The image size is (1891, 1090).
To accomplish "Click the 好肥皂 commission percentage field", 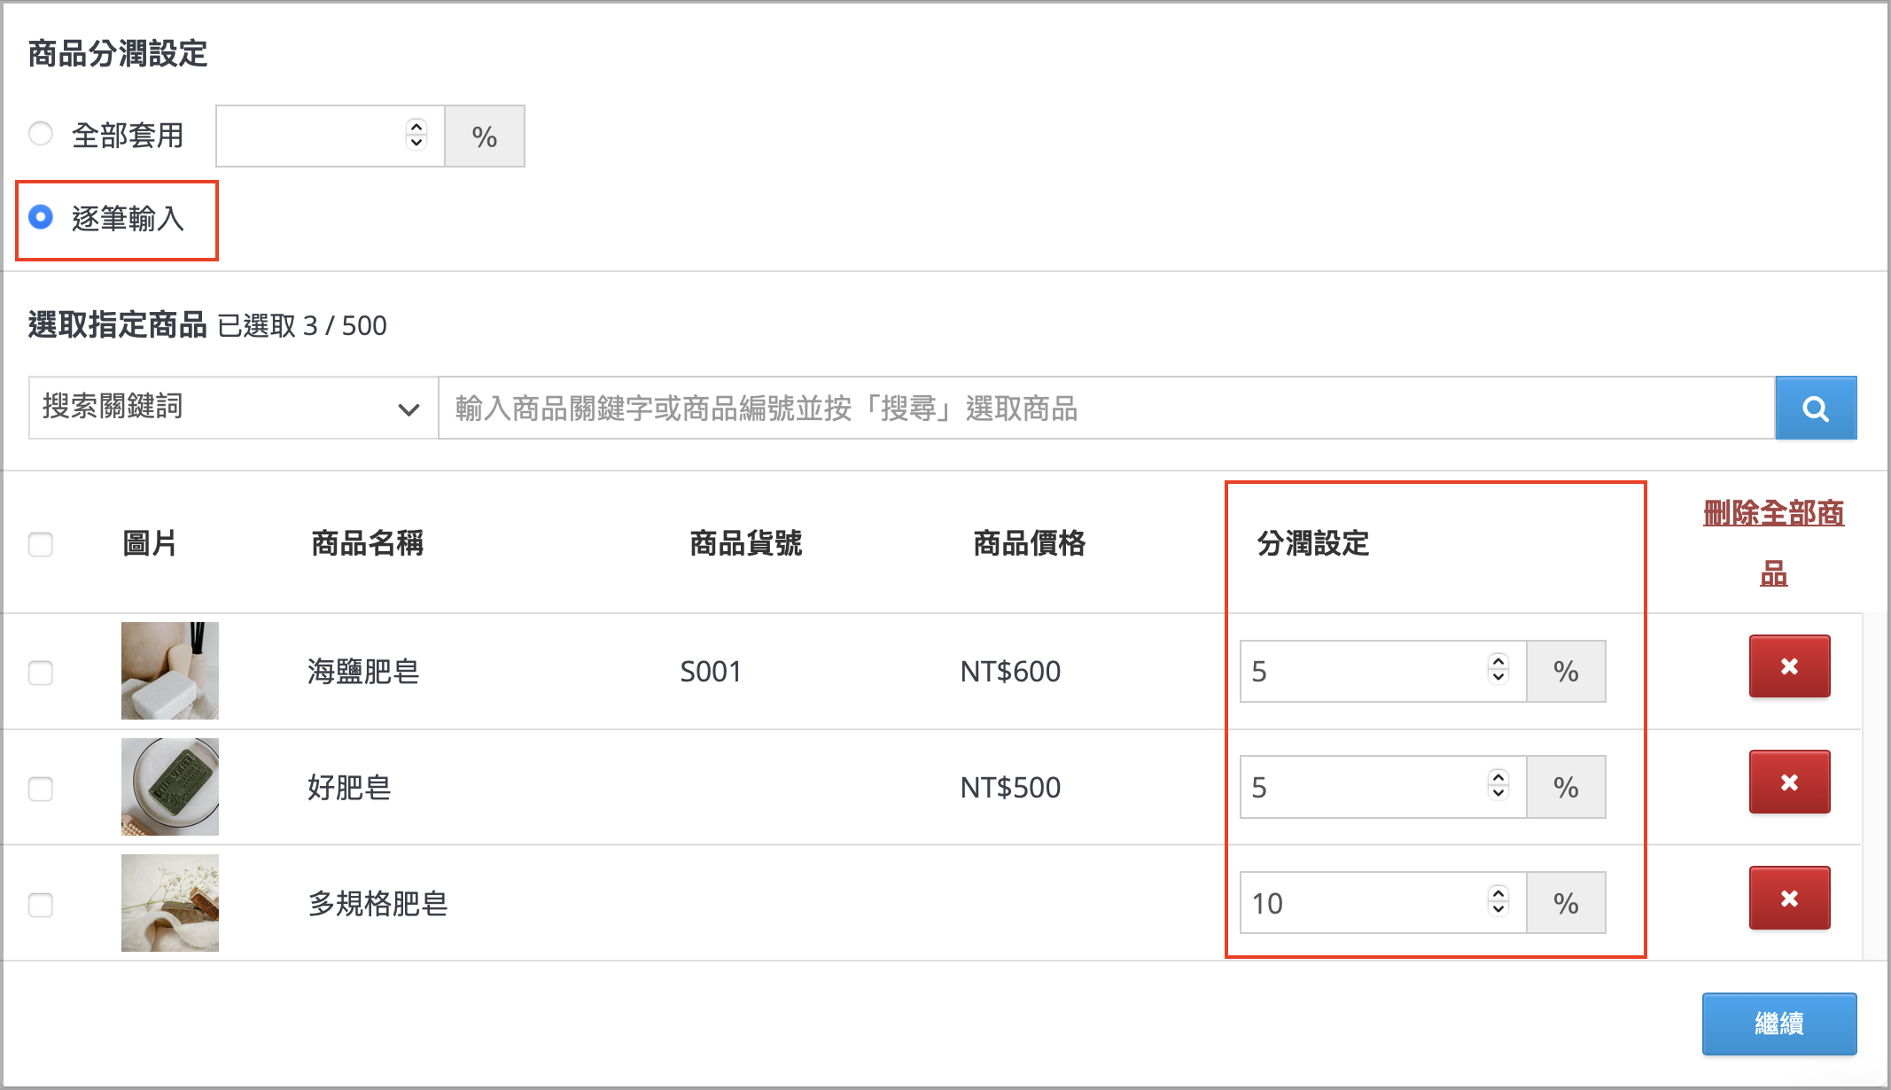I will coord(1383,787).
